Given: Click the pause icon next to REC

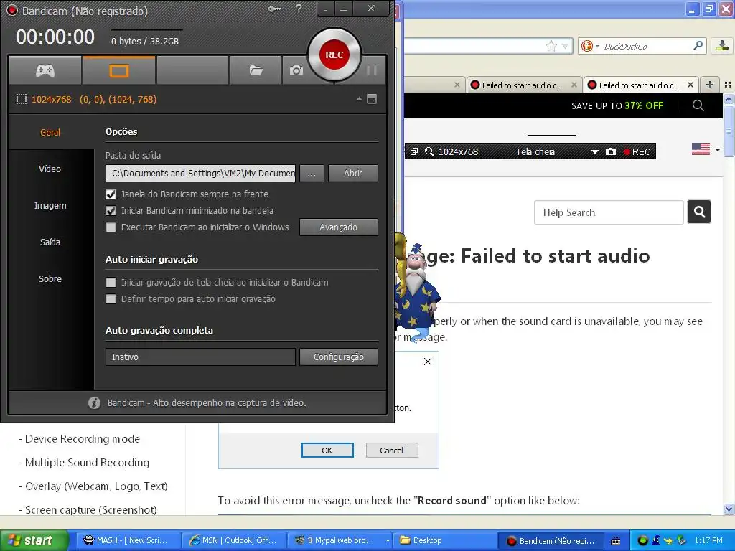Looking at the screenshot, I should [x=372, y=70].
